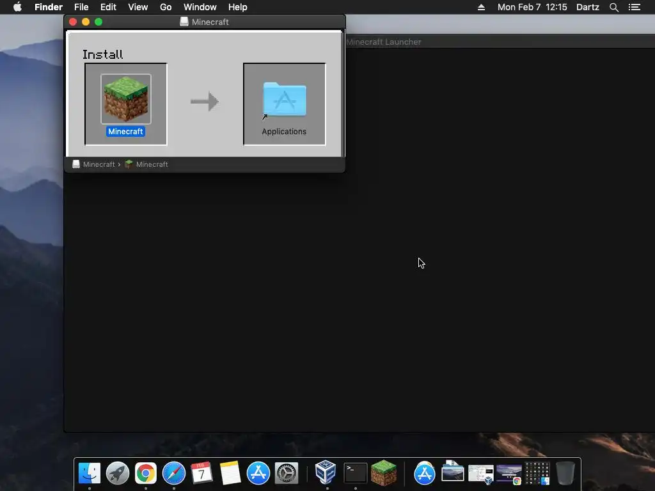Open minimized Chrome window in the Dock
Image resolution: width=655 pixels, height=491 pixels.
(509, 475)
